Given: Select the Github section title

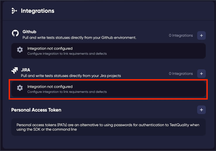Looking at the screenshot, I should click(29, 32).
